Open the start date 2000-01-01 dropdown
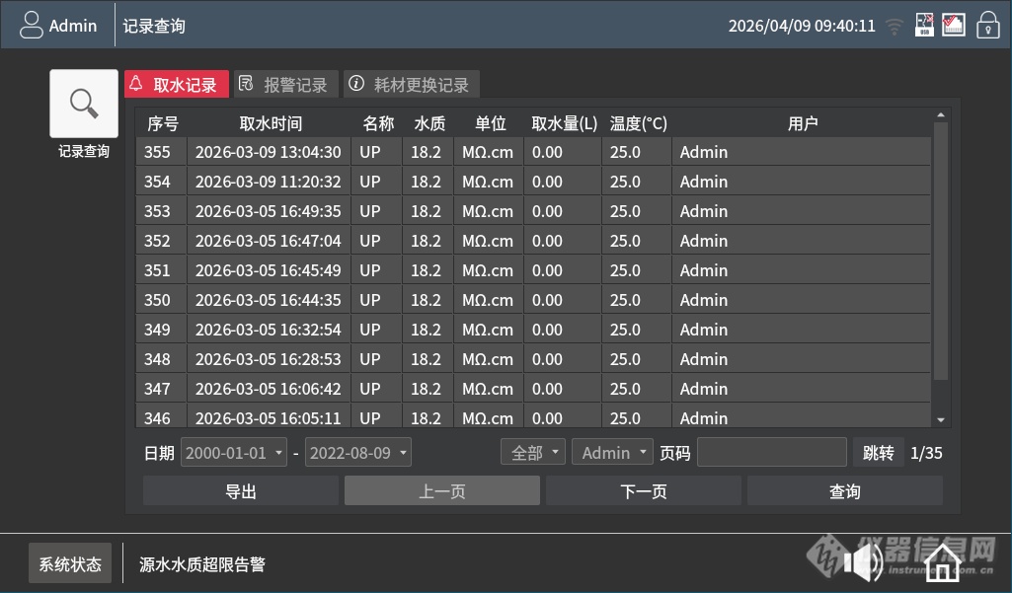This screenshot has height=593, width=1012. click(x=234, y=452)
